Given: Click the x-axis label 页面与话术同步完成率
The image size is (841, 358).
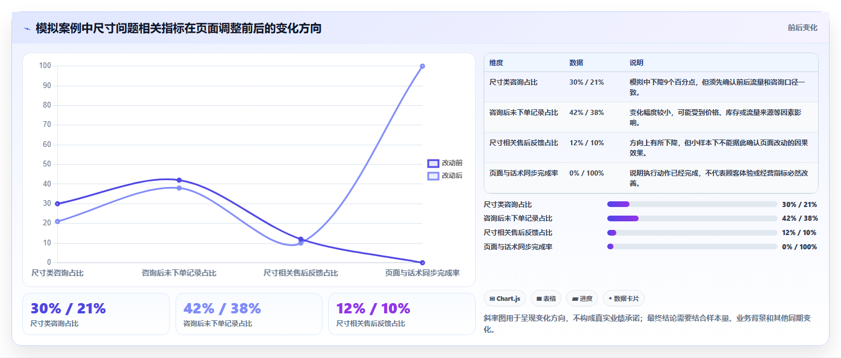Looking at the screenshot, I should pyautogui.click(x=423, y=273).
